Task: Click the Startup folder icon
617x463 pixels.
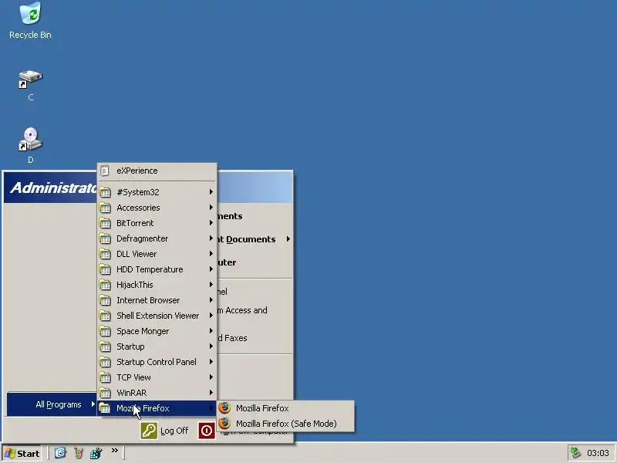Action: (105, 346)
